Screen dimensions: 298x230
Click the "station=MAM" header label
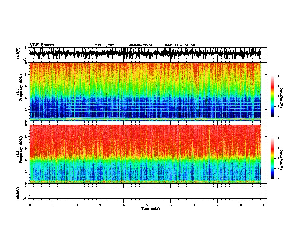coord(140,45)
